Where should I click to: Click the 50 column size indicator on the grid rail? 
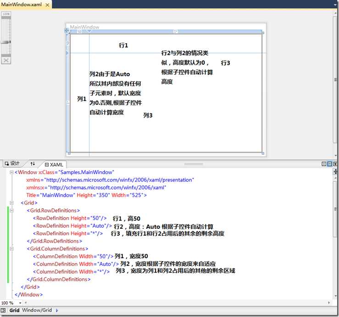pyautogui.click(x=79, y=32)
